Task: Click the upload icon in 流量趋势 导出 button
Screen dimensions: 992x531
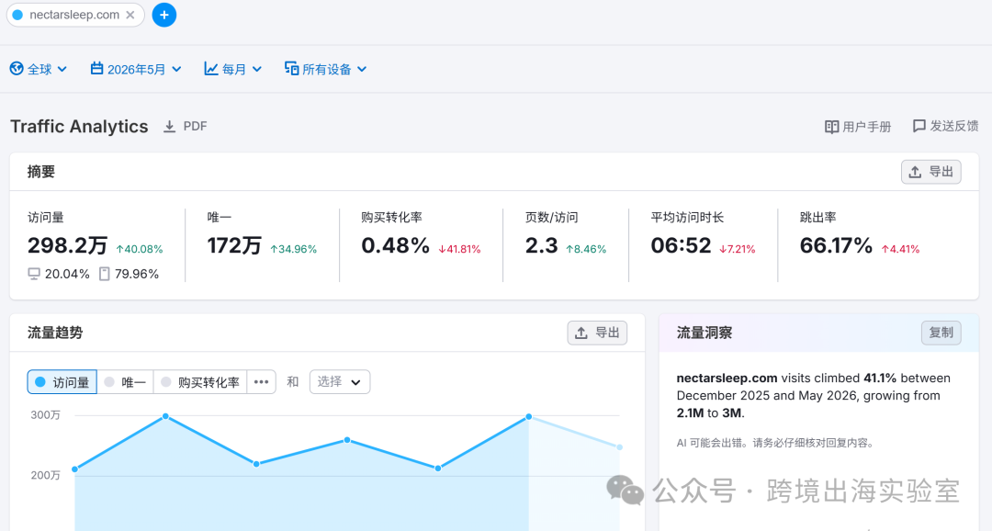Action: pos(581,333)
